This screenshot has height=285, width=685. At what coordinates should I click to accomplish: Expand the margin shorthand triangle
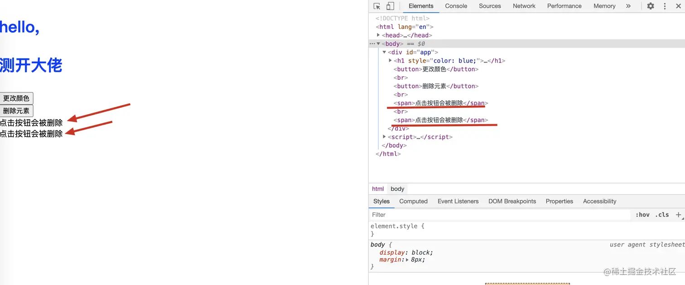tap(407, 260)
